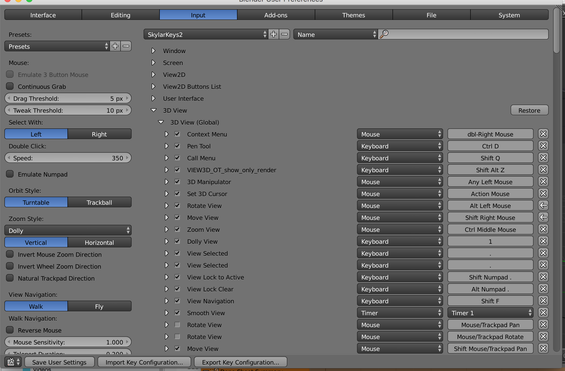Drag the Drag Threshold slider
Viewport: 565px width, 371px height.
[x=68, y=99]
